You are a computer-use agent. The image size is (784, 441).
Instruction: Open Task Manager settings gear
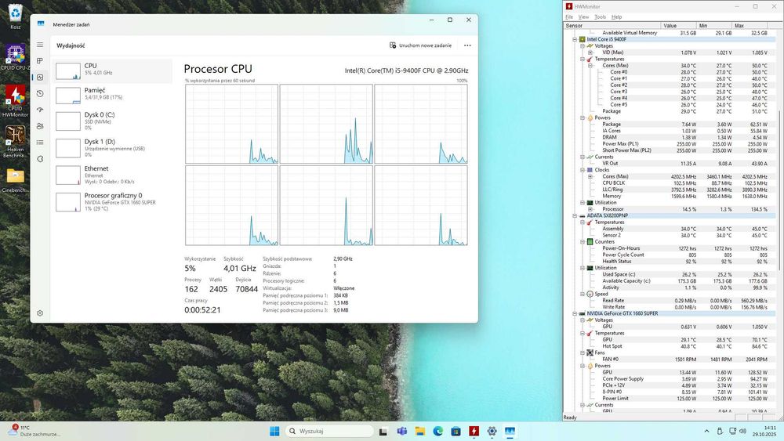tap(40, 313)
